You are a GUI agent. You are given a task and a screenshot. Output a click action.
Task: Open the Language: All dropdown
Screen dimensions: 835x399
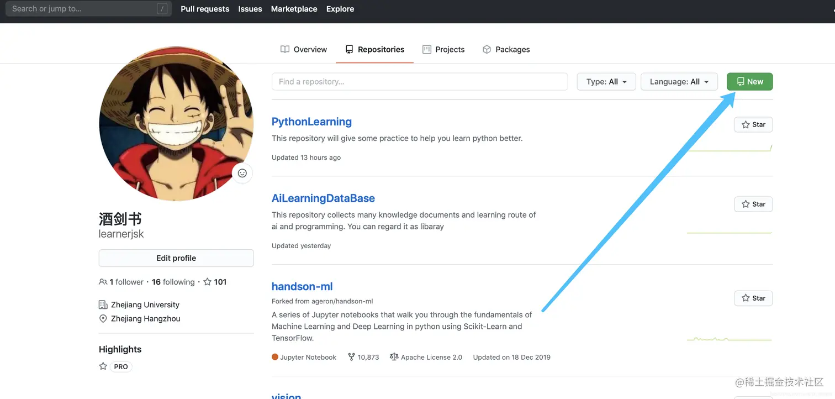tap(679, 82)
